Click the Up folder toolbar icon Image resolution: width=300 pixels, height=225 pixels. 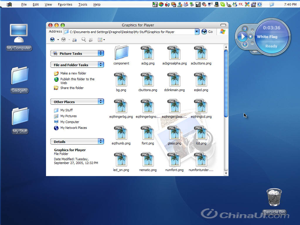coord(75,40)
